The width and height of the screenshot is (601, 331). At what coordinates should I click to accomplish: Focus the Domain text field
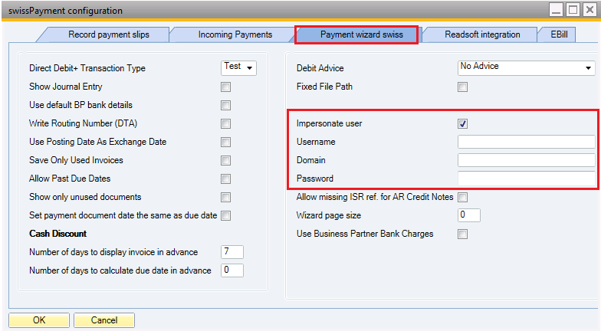point(526,160)
